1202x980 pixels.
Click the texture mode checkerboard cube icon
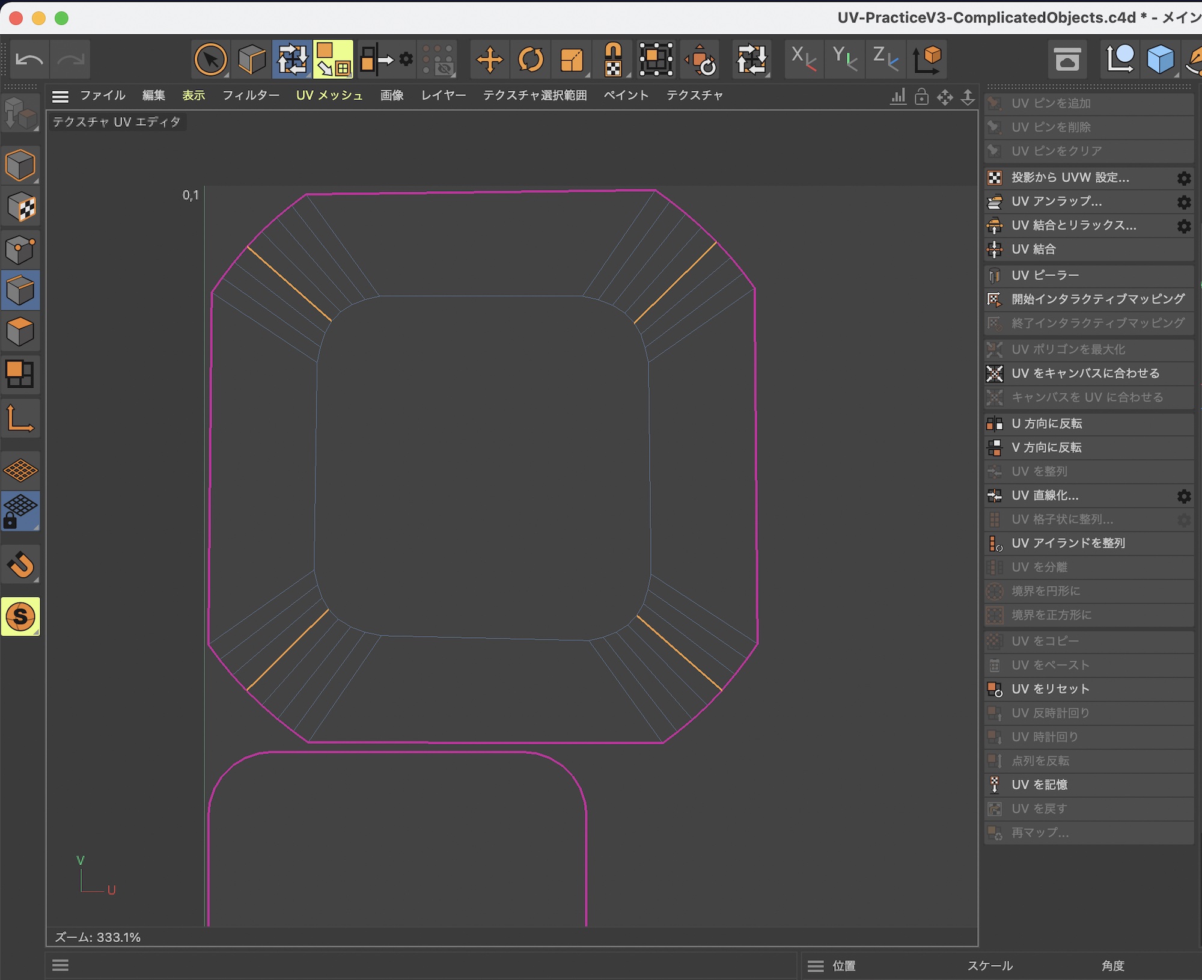click(20, 207)
